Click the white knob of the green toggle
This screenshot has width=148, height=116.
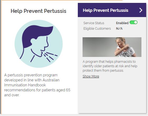click(136, 22)
